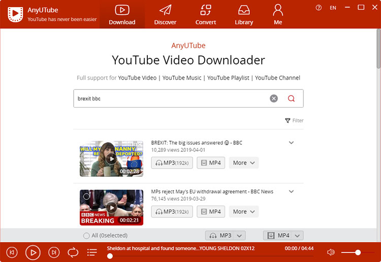381x262 pixels.
Task: Adjust the volume slider knob
Action: coord(358,252)
